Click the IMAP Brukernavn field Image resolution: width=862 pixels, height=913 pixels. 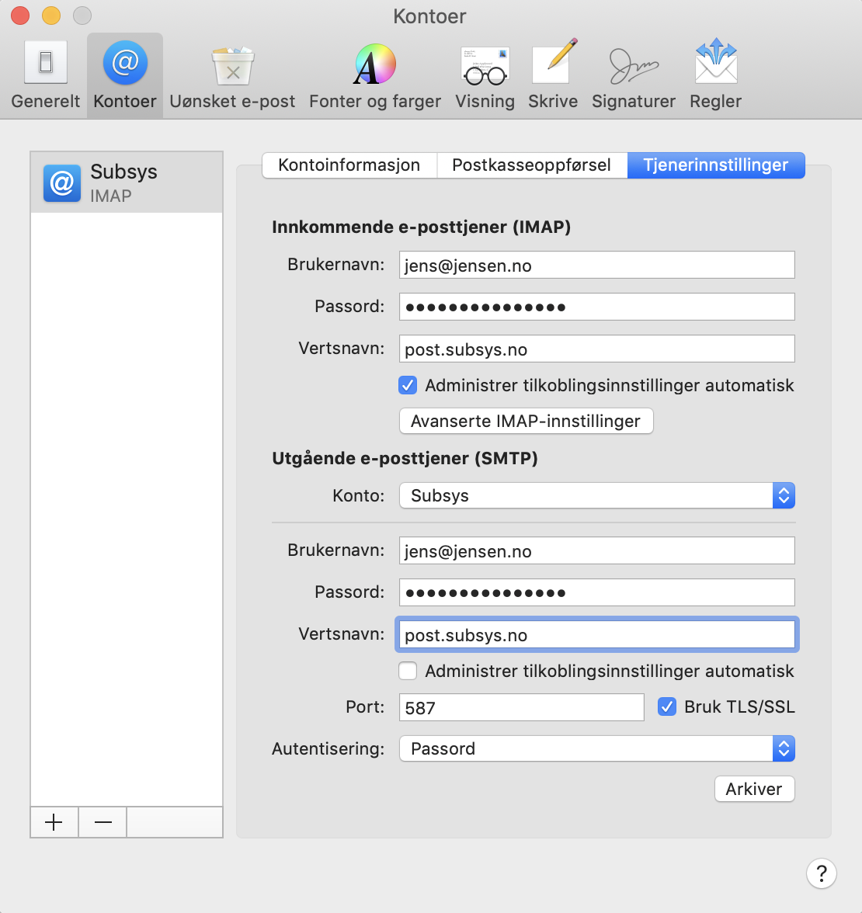point(597,266)
